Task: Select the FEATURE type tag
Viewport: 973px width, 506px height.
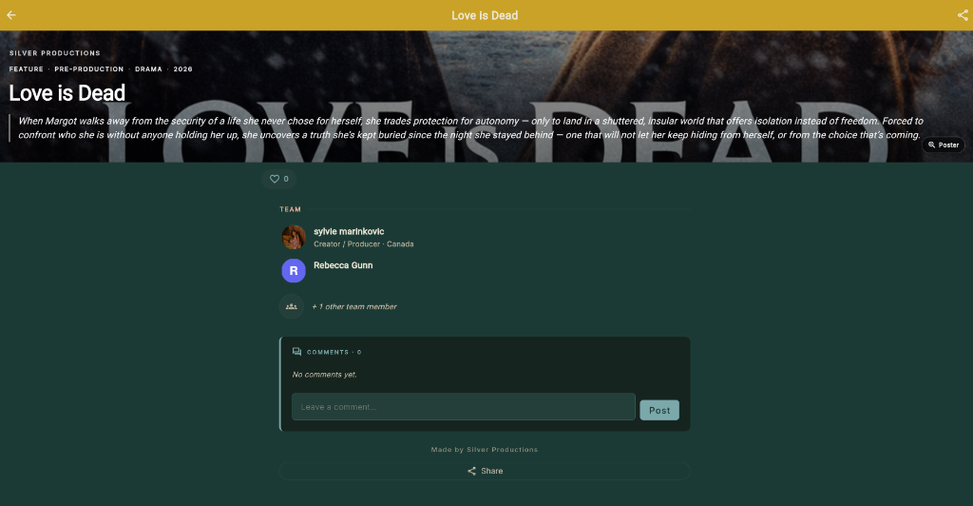Action: click(x=26, y=68)
